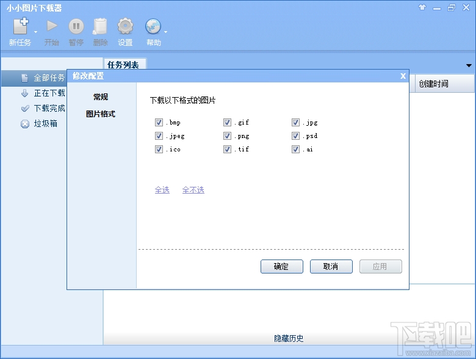The image size is (476, 359).
Task: Toggle the .png format checkbox
Action: 227,136
